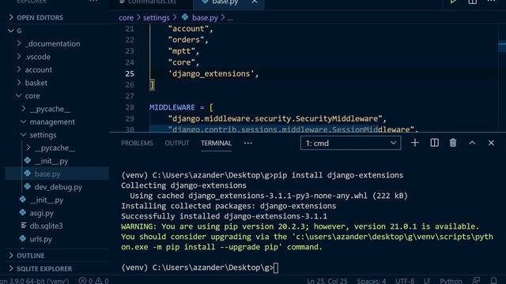Switch to the OUTPUT tab
This screenshot has height=284, width=506.
[x=177, y=143]
